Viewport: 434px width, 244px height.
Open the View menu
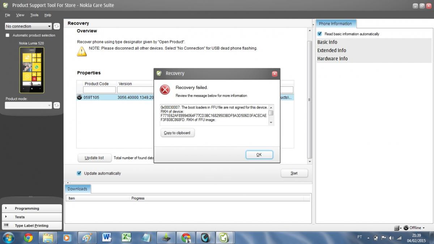[20, 15]
